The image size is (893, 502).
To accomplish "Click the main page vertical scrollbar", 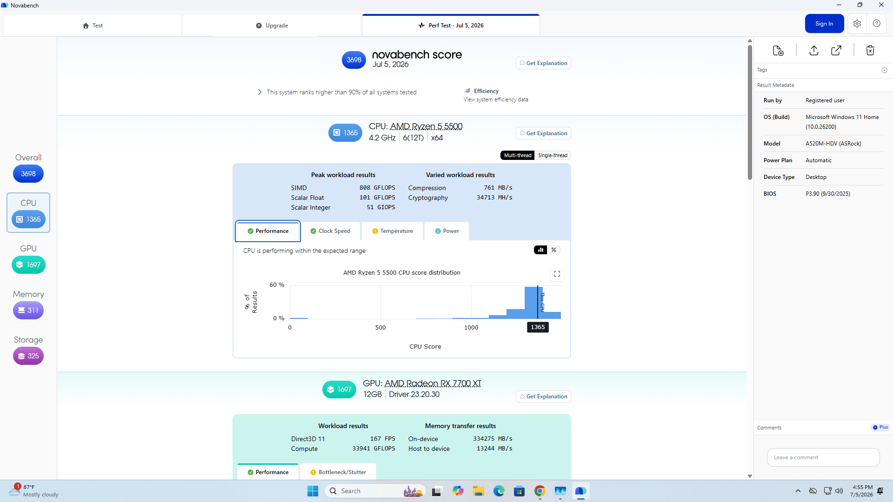I will click(750, 112).
